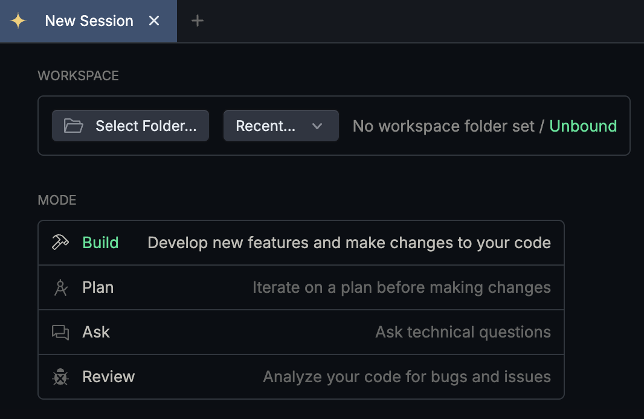644x419 pixels.
Task: Switch to the New Session tab
Action: click(x=89, y=21)
